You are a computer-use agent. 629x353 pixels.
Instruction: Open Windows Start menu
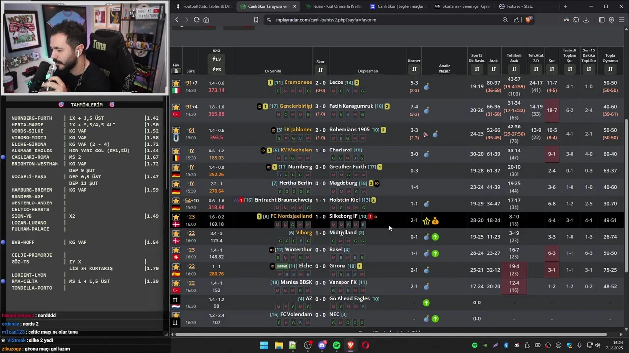coord(264,345)
